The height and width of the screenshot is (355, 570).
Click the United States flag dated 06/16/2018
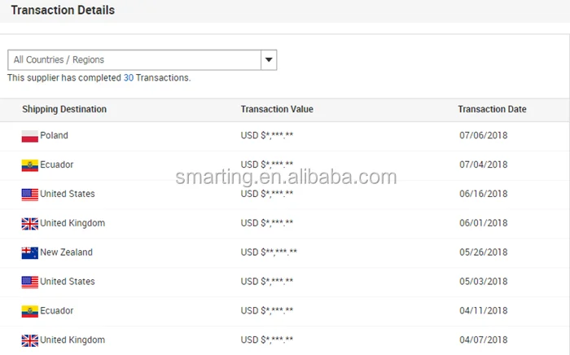tap(30, 195)
